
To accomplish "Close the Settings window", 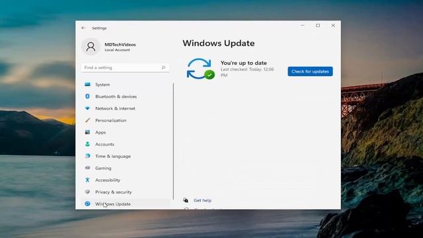I will click(x=333, y=25).
